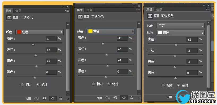This screenshot has width=217, height=105.
Task: Click adjustment icon in yellow Selective Color panel
Action: pos(80,17)
